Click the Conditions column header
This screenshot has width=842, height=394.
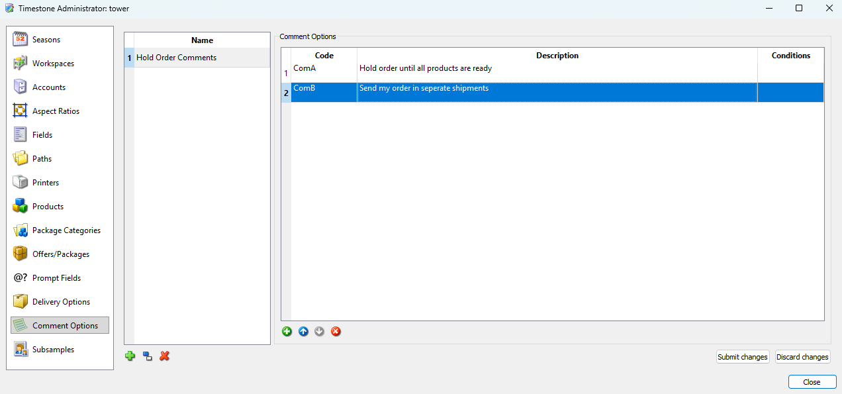pos(790,55)
